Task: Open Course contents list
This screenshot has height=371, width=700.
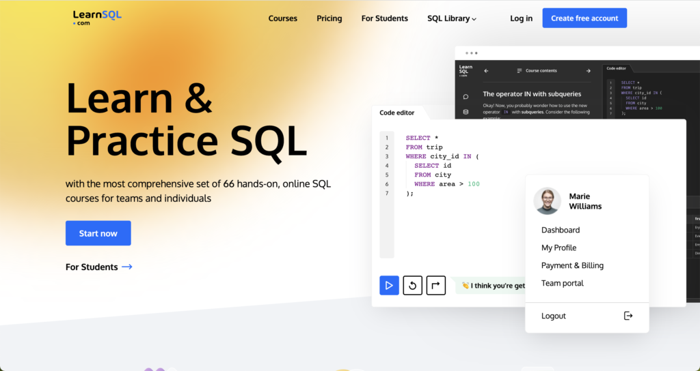Action: [537, 71]
